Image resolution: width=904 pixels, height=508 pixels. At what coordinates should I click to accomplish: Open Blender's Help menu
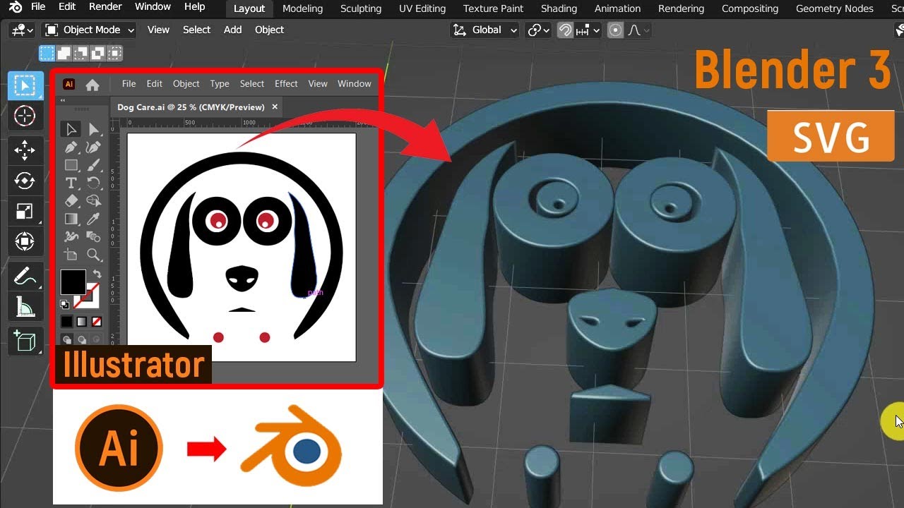click(x=194, y=7)
